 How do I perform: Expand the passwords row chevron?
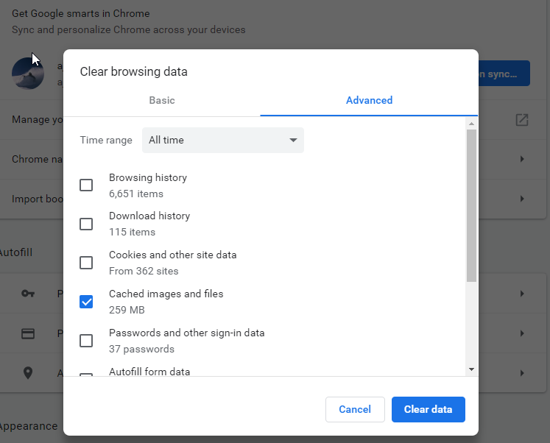(x=522, y=294)
